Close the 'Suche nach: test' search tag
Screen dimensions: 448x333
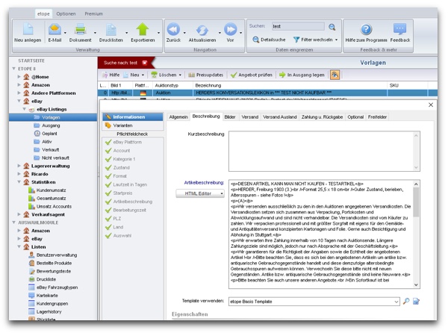(145, 63)
